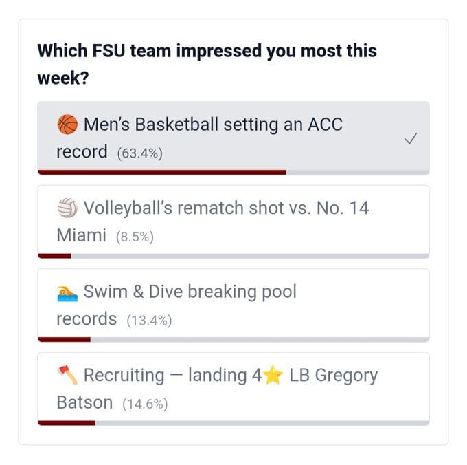The height and width of the screenshot is (465, 467).
Task: Click the volleyball emoji icon
Action: point(67,208)
